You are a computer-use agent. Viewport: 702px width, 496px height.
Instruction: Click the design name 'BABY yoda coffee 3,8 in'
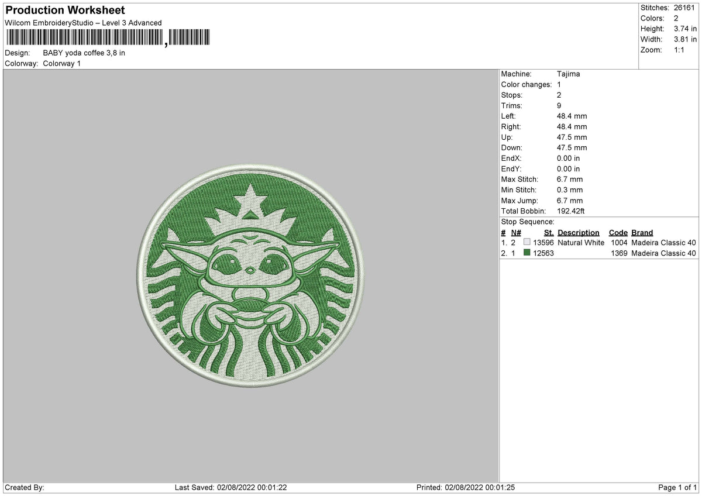pyautogui.click(x=84, y=53)
